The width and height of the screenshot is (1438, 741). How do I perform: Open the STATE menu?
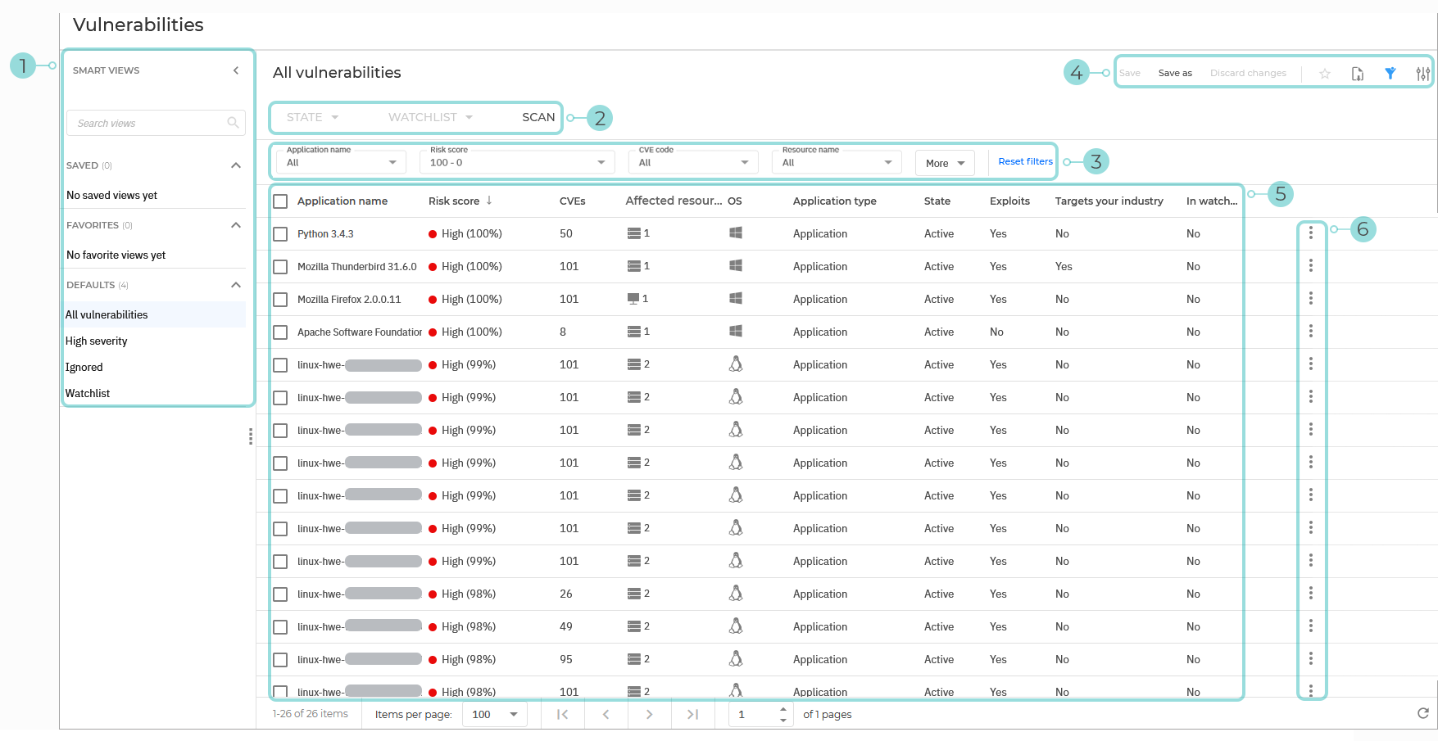312,117
